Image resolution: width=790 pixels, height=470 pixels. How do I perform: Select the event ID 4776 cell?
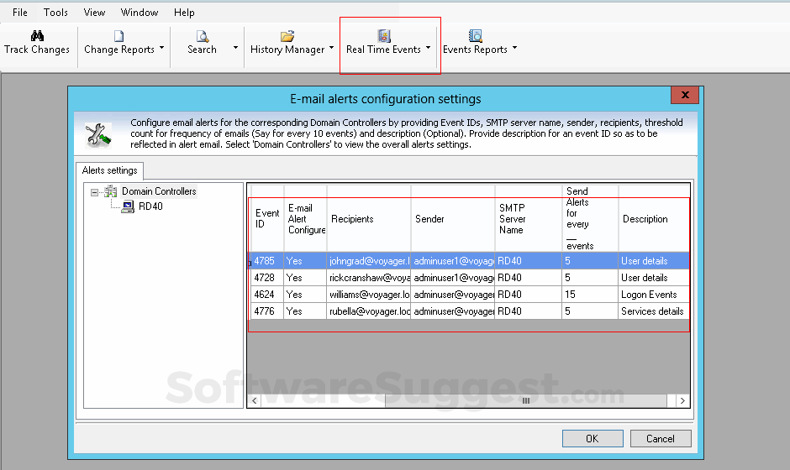coord(267,311)
